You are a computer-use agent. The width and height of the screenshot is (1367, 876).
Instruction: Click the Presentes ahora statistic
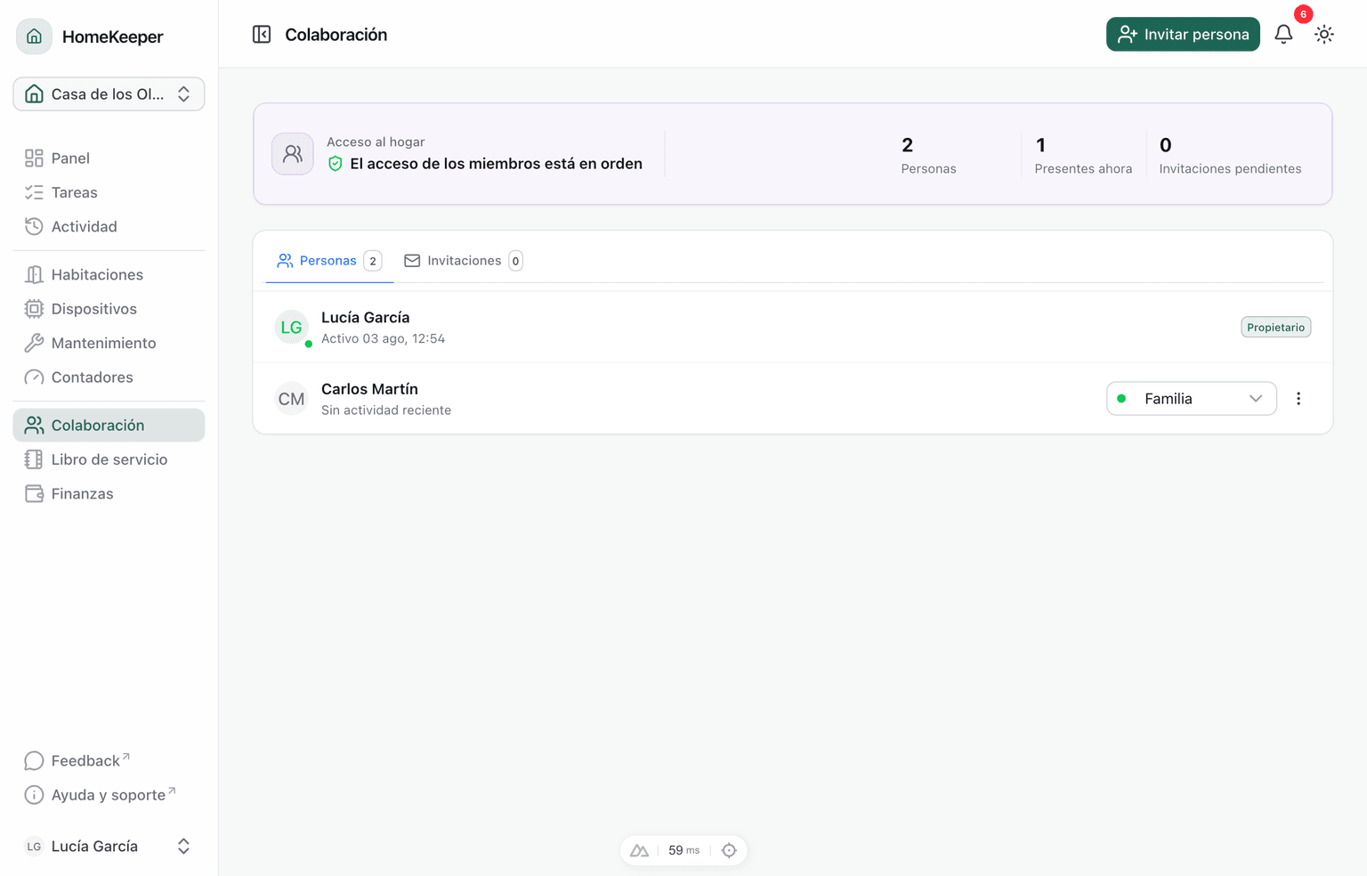point(1083,155)
